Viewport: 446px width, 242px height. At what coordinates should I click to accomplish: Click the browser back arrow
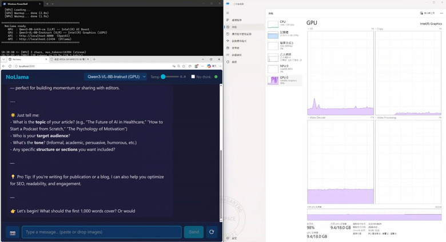click(x=3, y=66)
